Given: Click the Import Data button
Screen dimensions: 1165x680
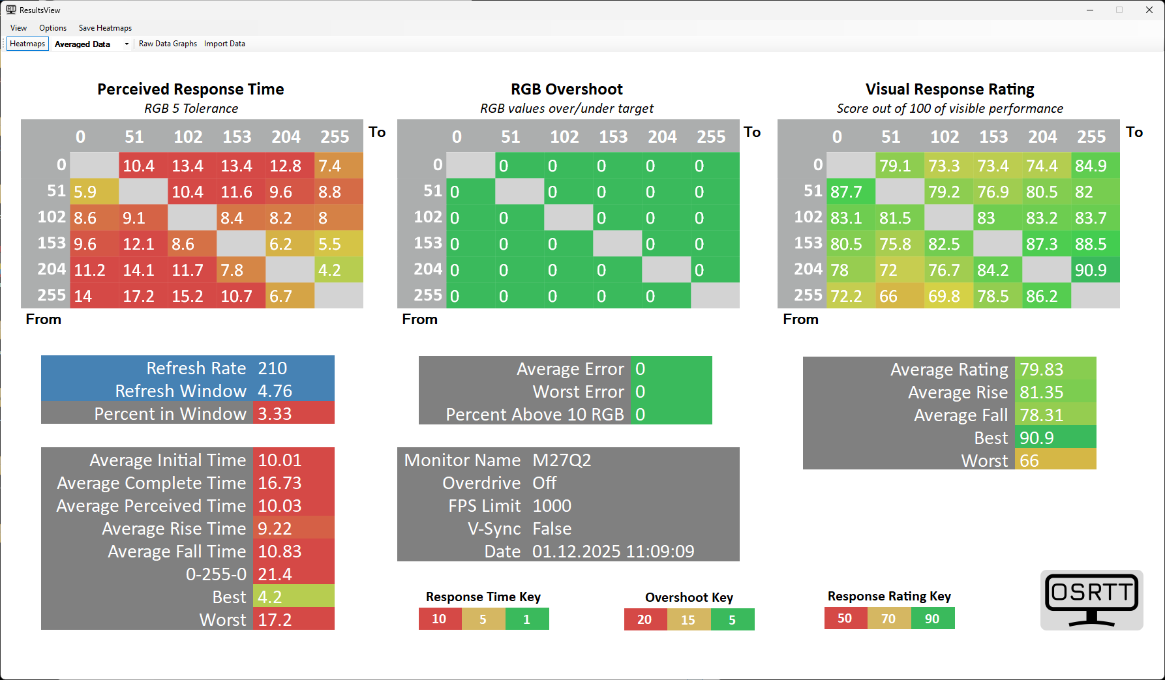Looking at the screenshot, I should 224,44.
